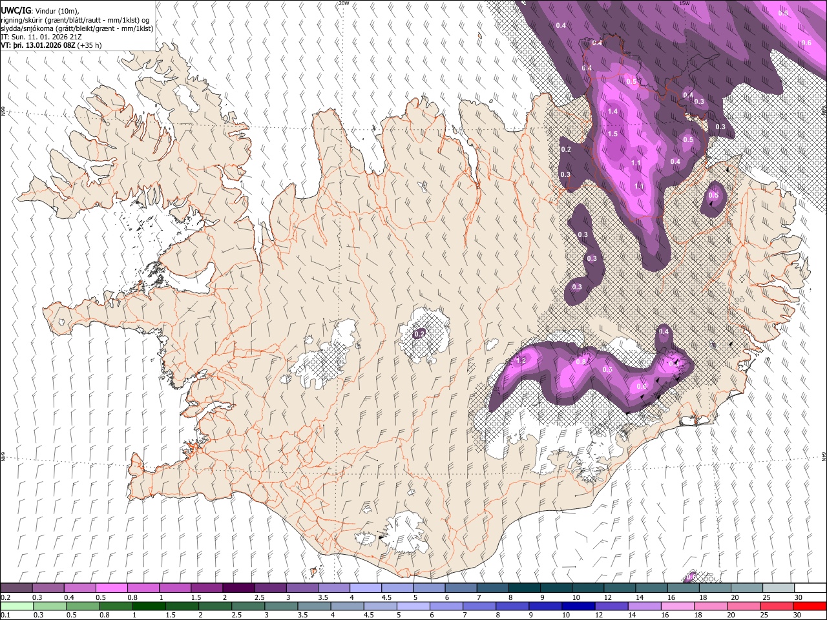The width and height of the screenshot is (827, 620).
Task: Click the '1.5' label in the upper legend row
Action: [196, 597]
